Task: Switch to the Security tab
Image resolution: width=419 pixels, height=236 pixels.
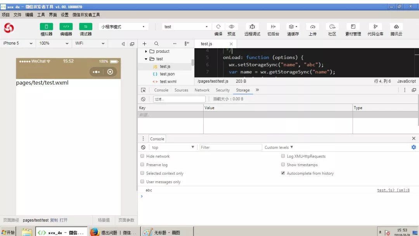Action: (223, 90)
